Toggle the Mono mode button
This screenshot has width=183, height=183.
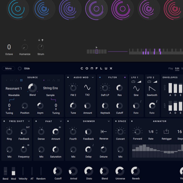(x=8, y=68)
